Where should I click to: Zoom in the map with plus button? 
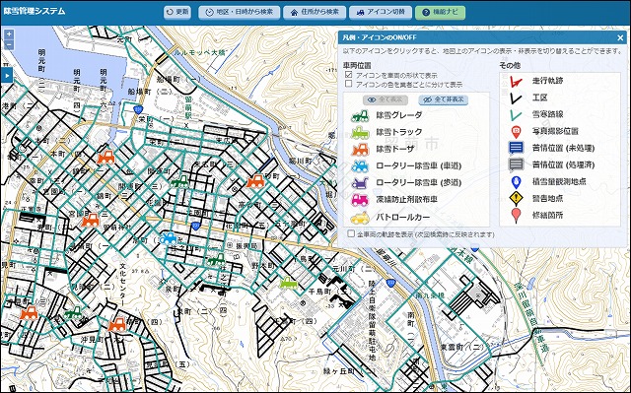point(9,34)
